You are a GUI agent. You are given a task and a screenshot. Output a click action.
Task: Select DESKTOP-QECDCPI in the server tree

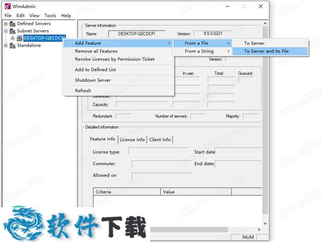coord(45,38)
